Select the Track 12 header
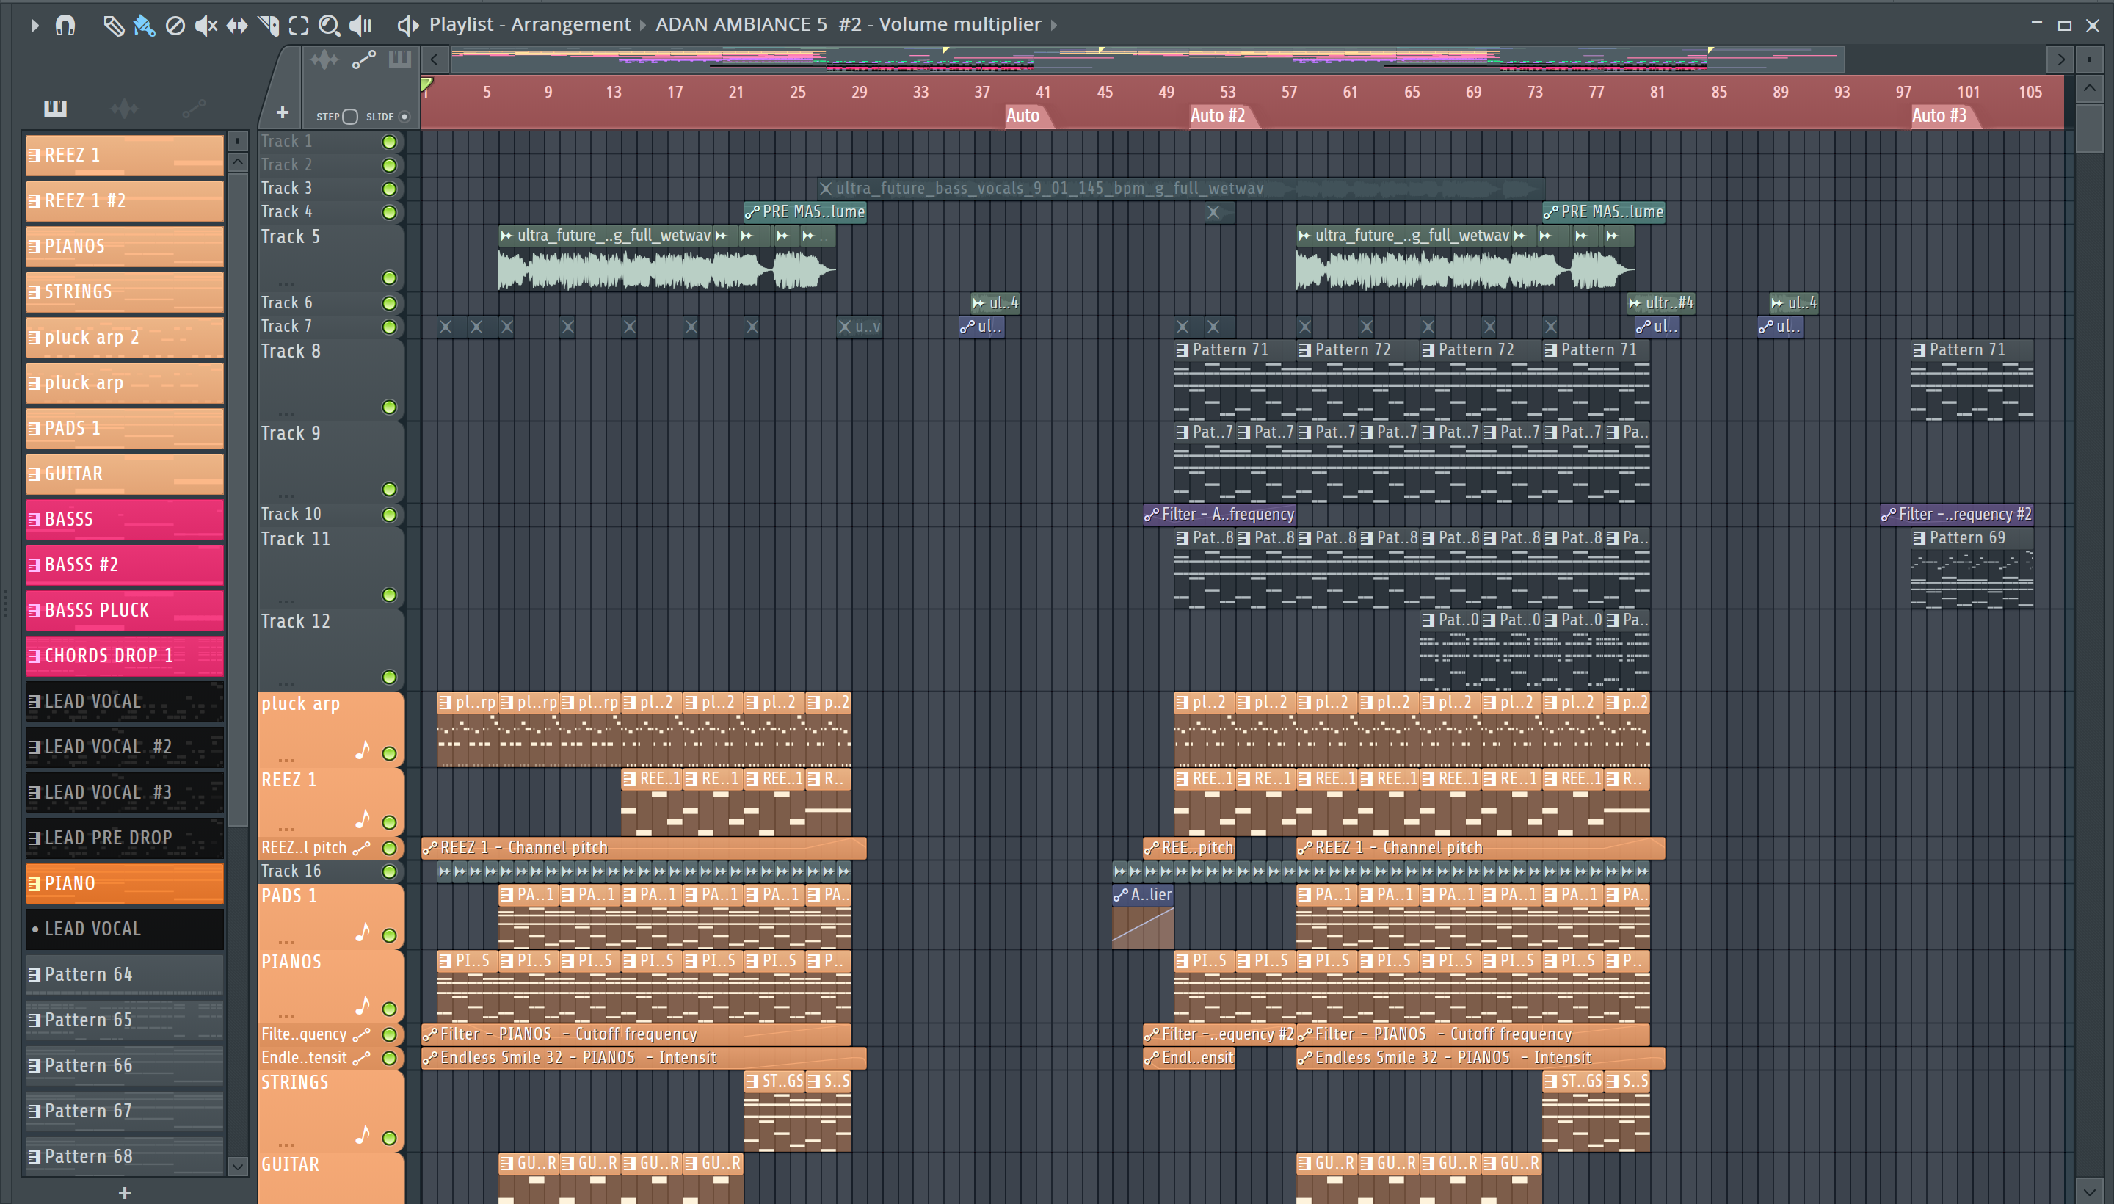 (331, 650)
